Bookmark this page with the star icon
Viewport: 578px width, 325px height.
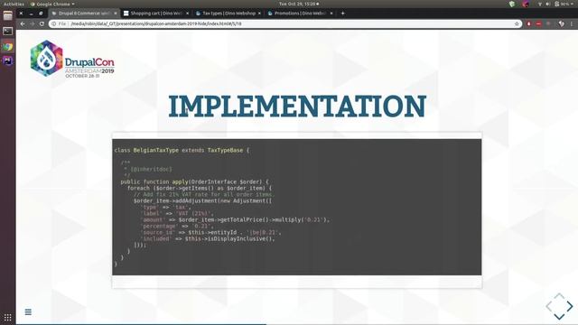click(517, 23)
